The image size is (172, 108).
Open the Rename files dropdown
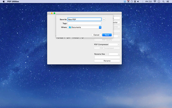(114, 54)
